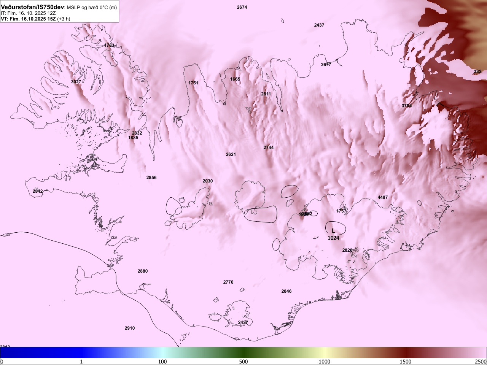Click the 100 tick on the color scale
Image resolution: width=487 pixels, height=365 pixels.
(162, 362)
